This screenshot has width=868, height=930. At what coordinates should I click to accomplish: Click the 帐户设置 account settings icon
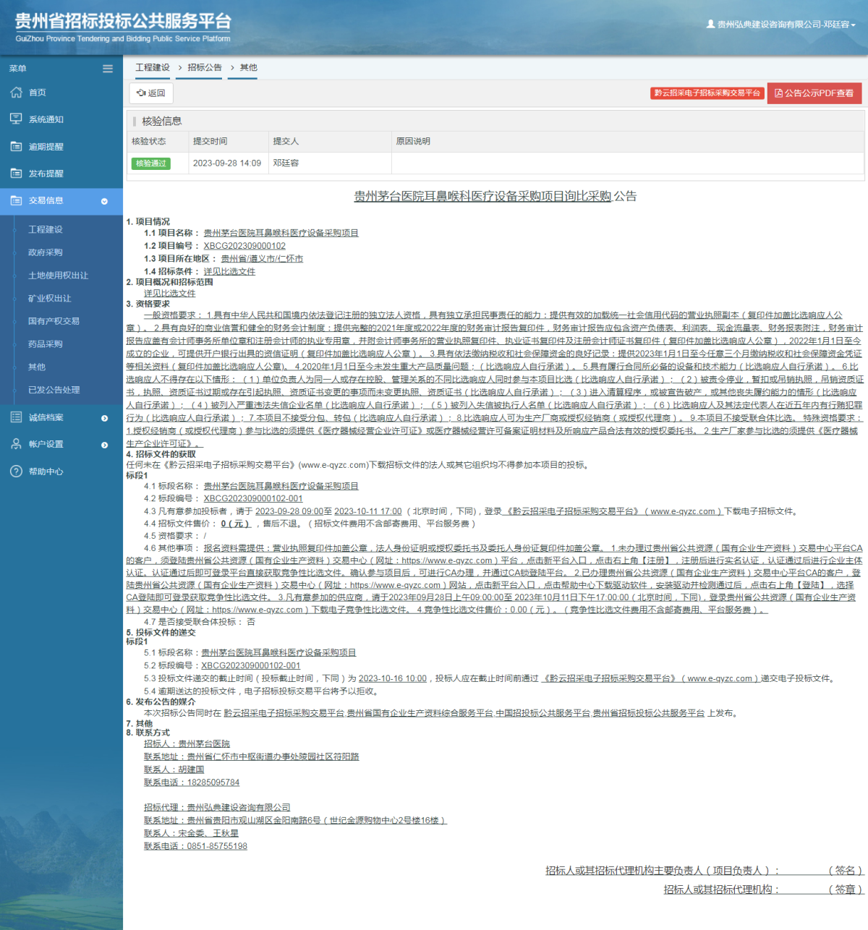tap(15, 444)
